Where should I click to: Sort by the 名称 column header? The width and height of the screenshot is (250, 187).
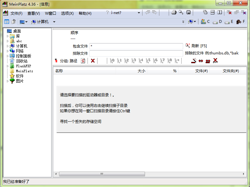[x=84, y=71]
